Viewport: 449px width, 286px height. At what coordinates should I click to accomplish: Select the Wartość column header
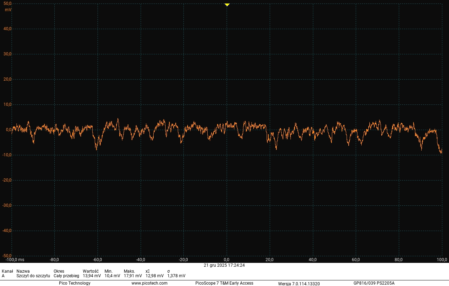[91, 271]
